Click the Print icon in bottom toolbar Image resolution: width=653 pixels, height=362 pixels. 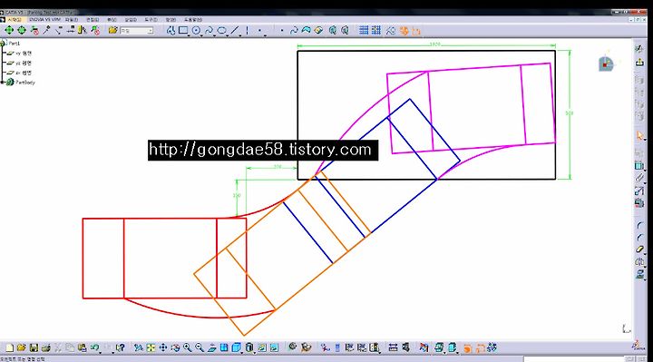click(x=46, y=347)
